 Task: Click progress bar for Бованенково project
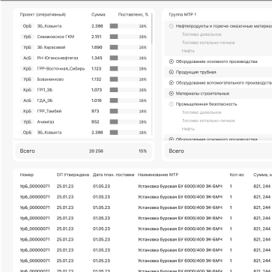point(129,79)
